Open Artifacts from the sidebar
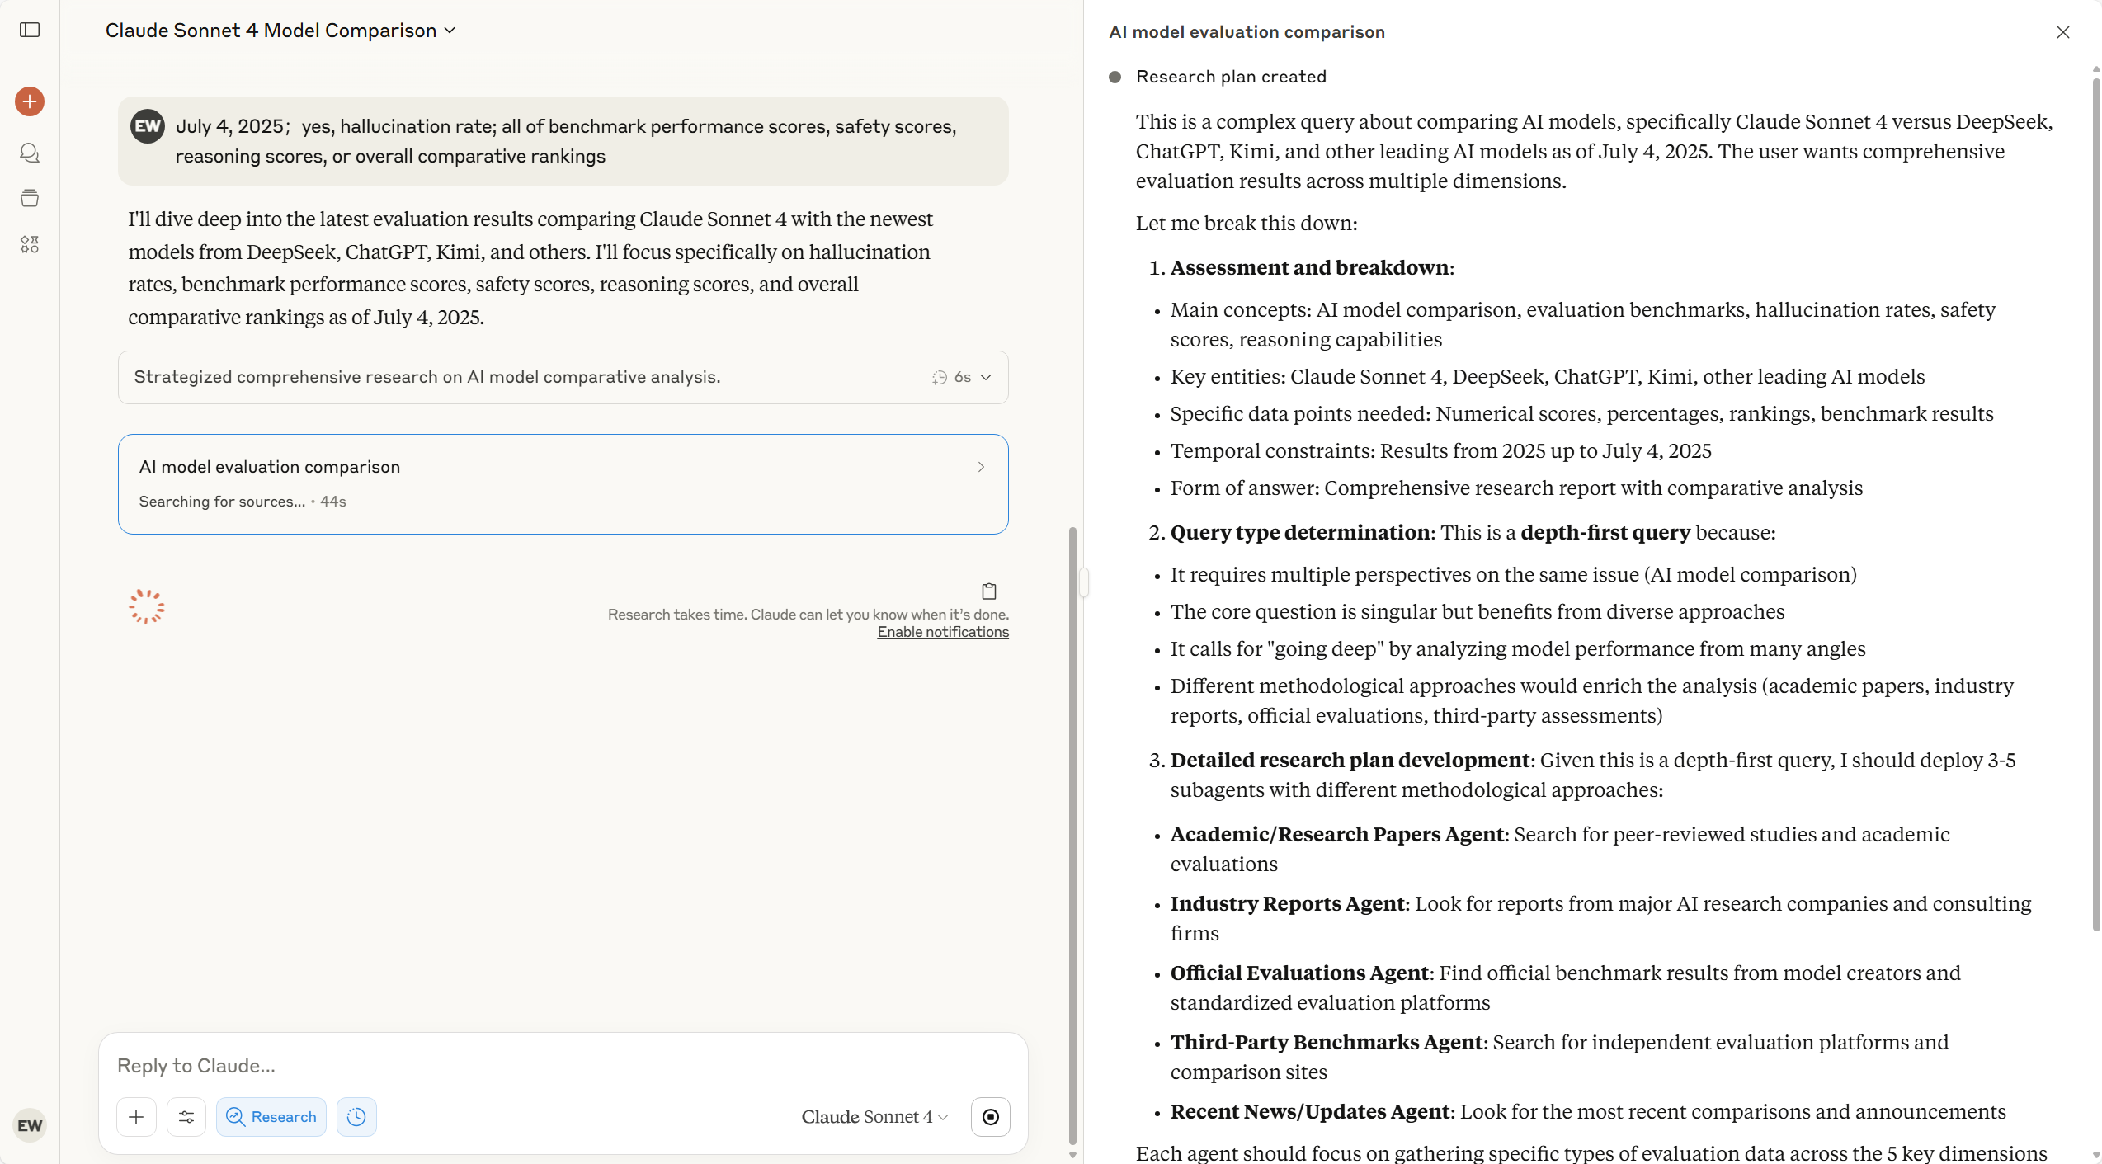The width and height of the screenshot is (2102, 1164). point(30,244)
